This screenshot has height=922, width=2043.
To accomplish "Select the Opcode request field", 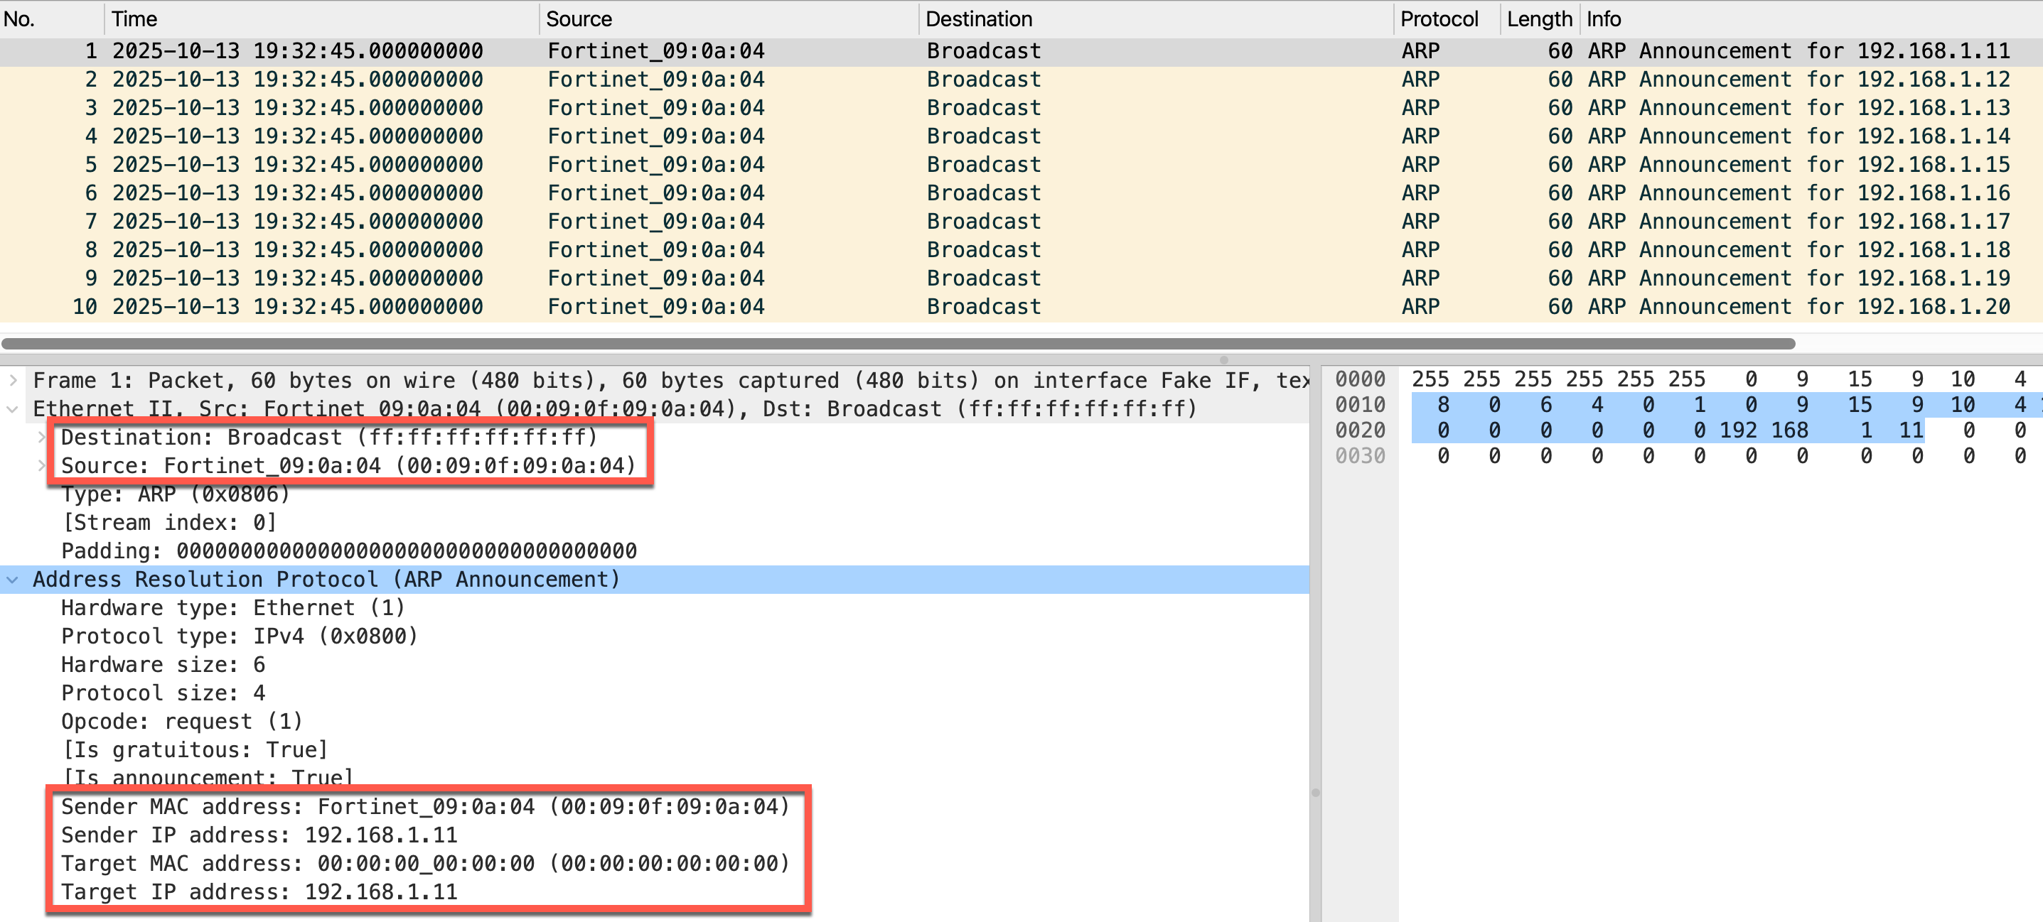I will click(181, 722).
